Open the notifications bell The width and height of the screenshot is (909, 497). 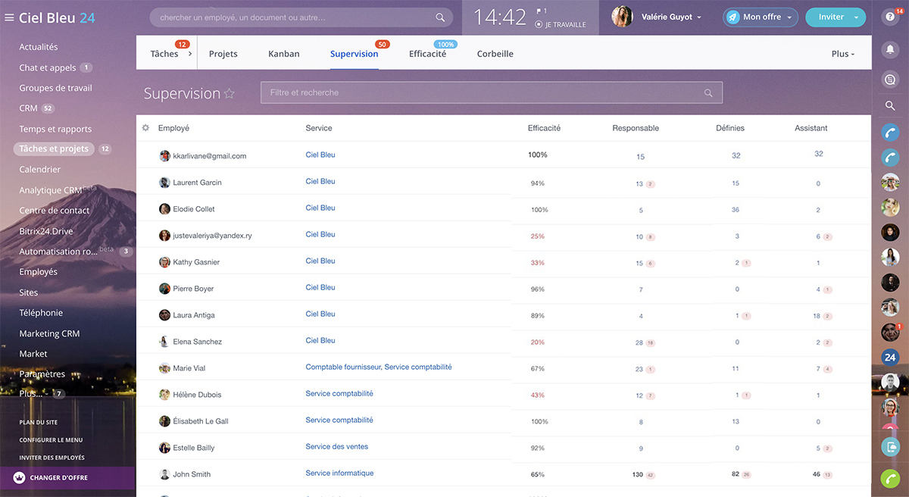[x=890, y=48]
